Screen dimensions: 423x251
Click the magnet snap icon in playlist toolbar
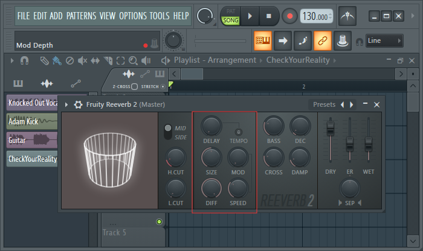[x=25, y=60]
